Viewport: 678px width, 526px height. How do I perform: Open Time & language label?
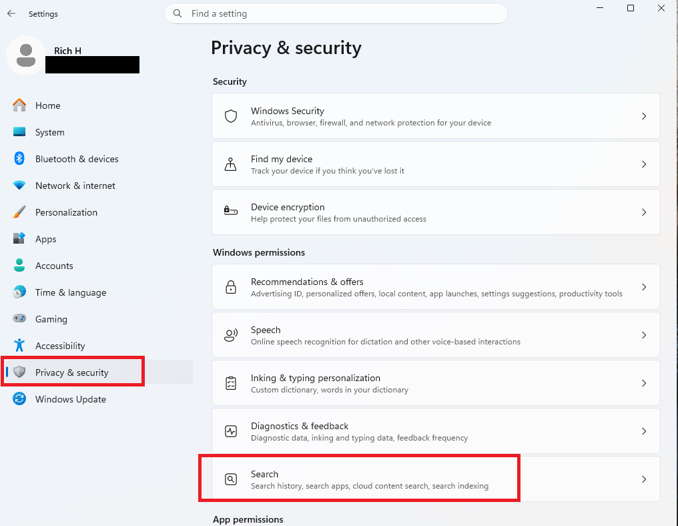coord(71,293)
